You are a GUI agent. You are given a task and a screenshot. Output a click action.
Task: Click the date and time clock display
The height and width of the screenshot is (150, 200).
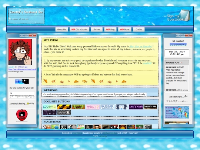coord(177,53)
